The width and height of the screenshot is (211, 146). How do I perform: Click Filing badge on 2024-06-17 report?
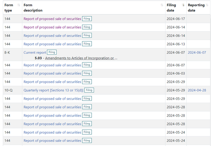point(87,19)
